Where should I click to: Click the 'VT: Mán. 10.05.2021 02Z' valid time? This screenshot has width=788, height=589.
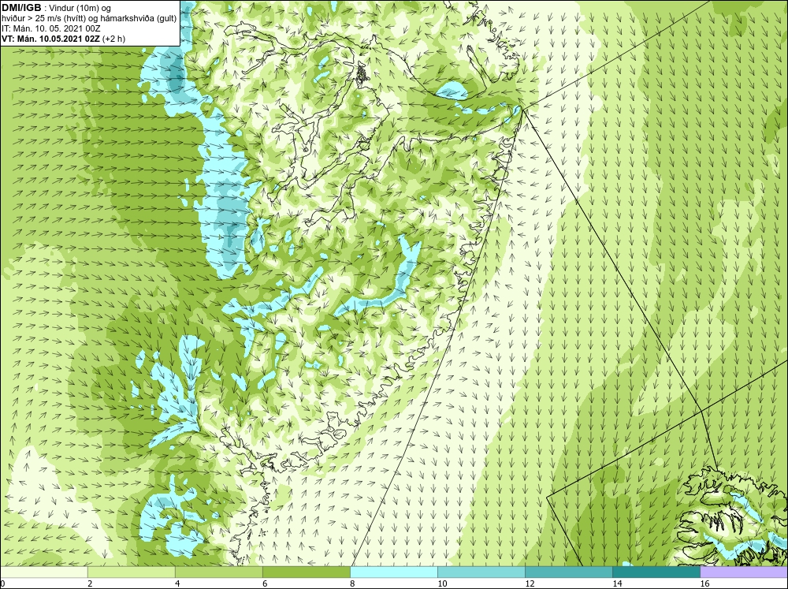[50, 39]
